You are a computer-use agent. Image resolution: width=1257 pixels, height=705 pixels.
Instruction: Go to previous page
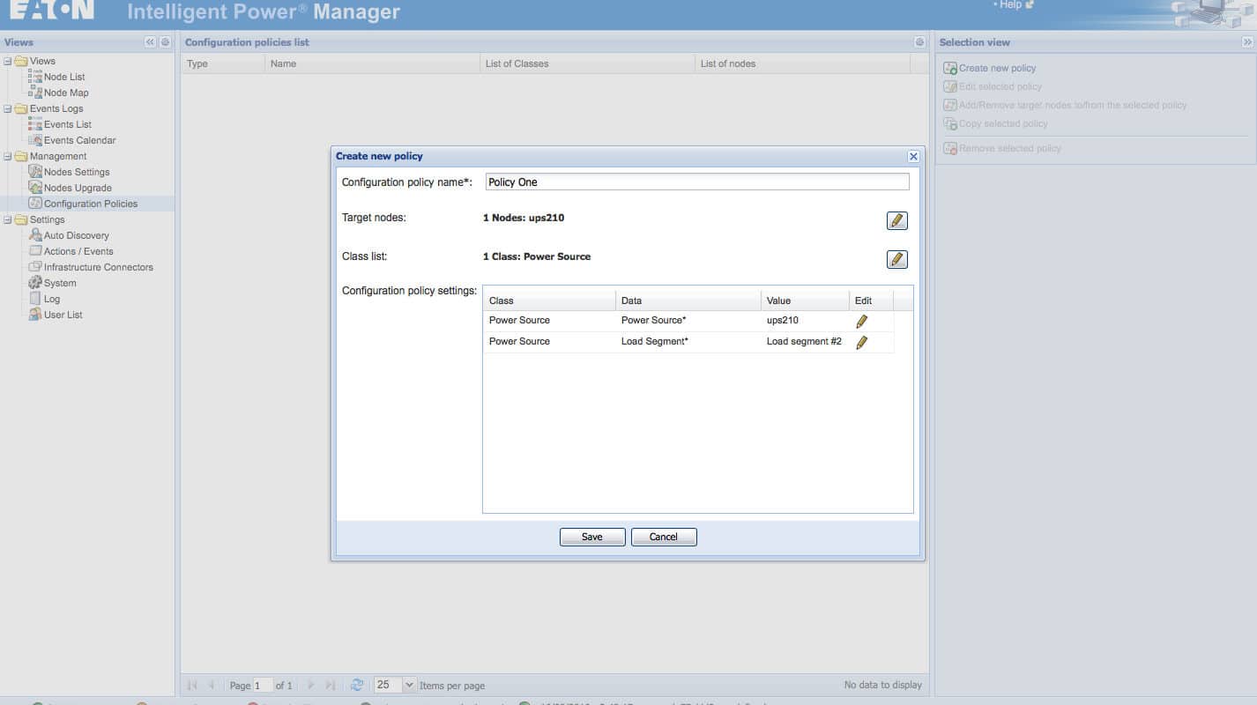click(x=212, y=685)
